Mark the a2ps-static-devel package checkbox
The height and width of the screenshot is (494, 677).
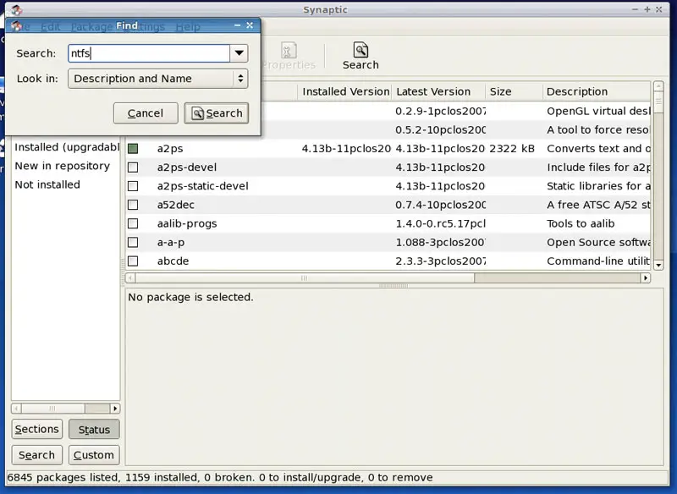(x=133, y=186)
